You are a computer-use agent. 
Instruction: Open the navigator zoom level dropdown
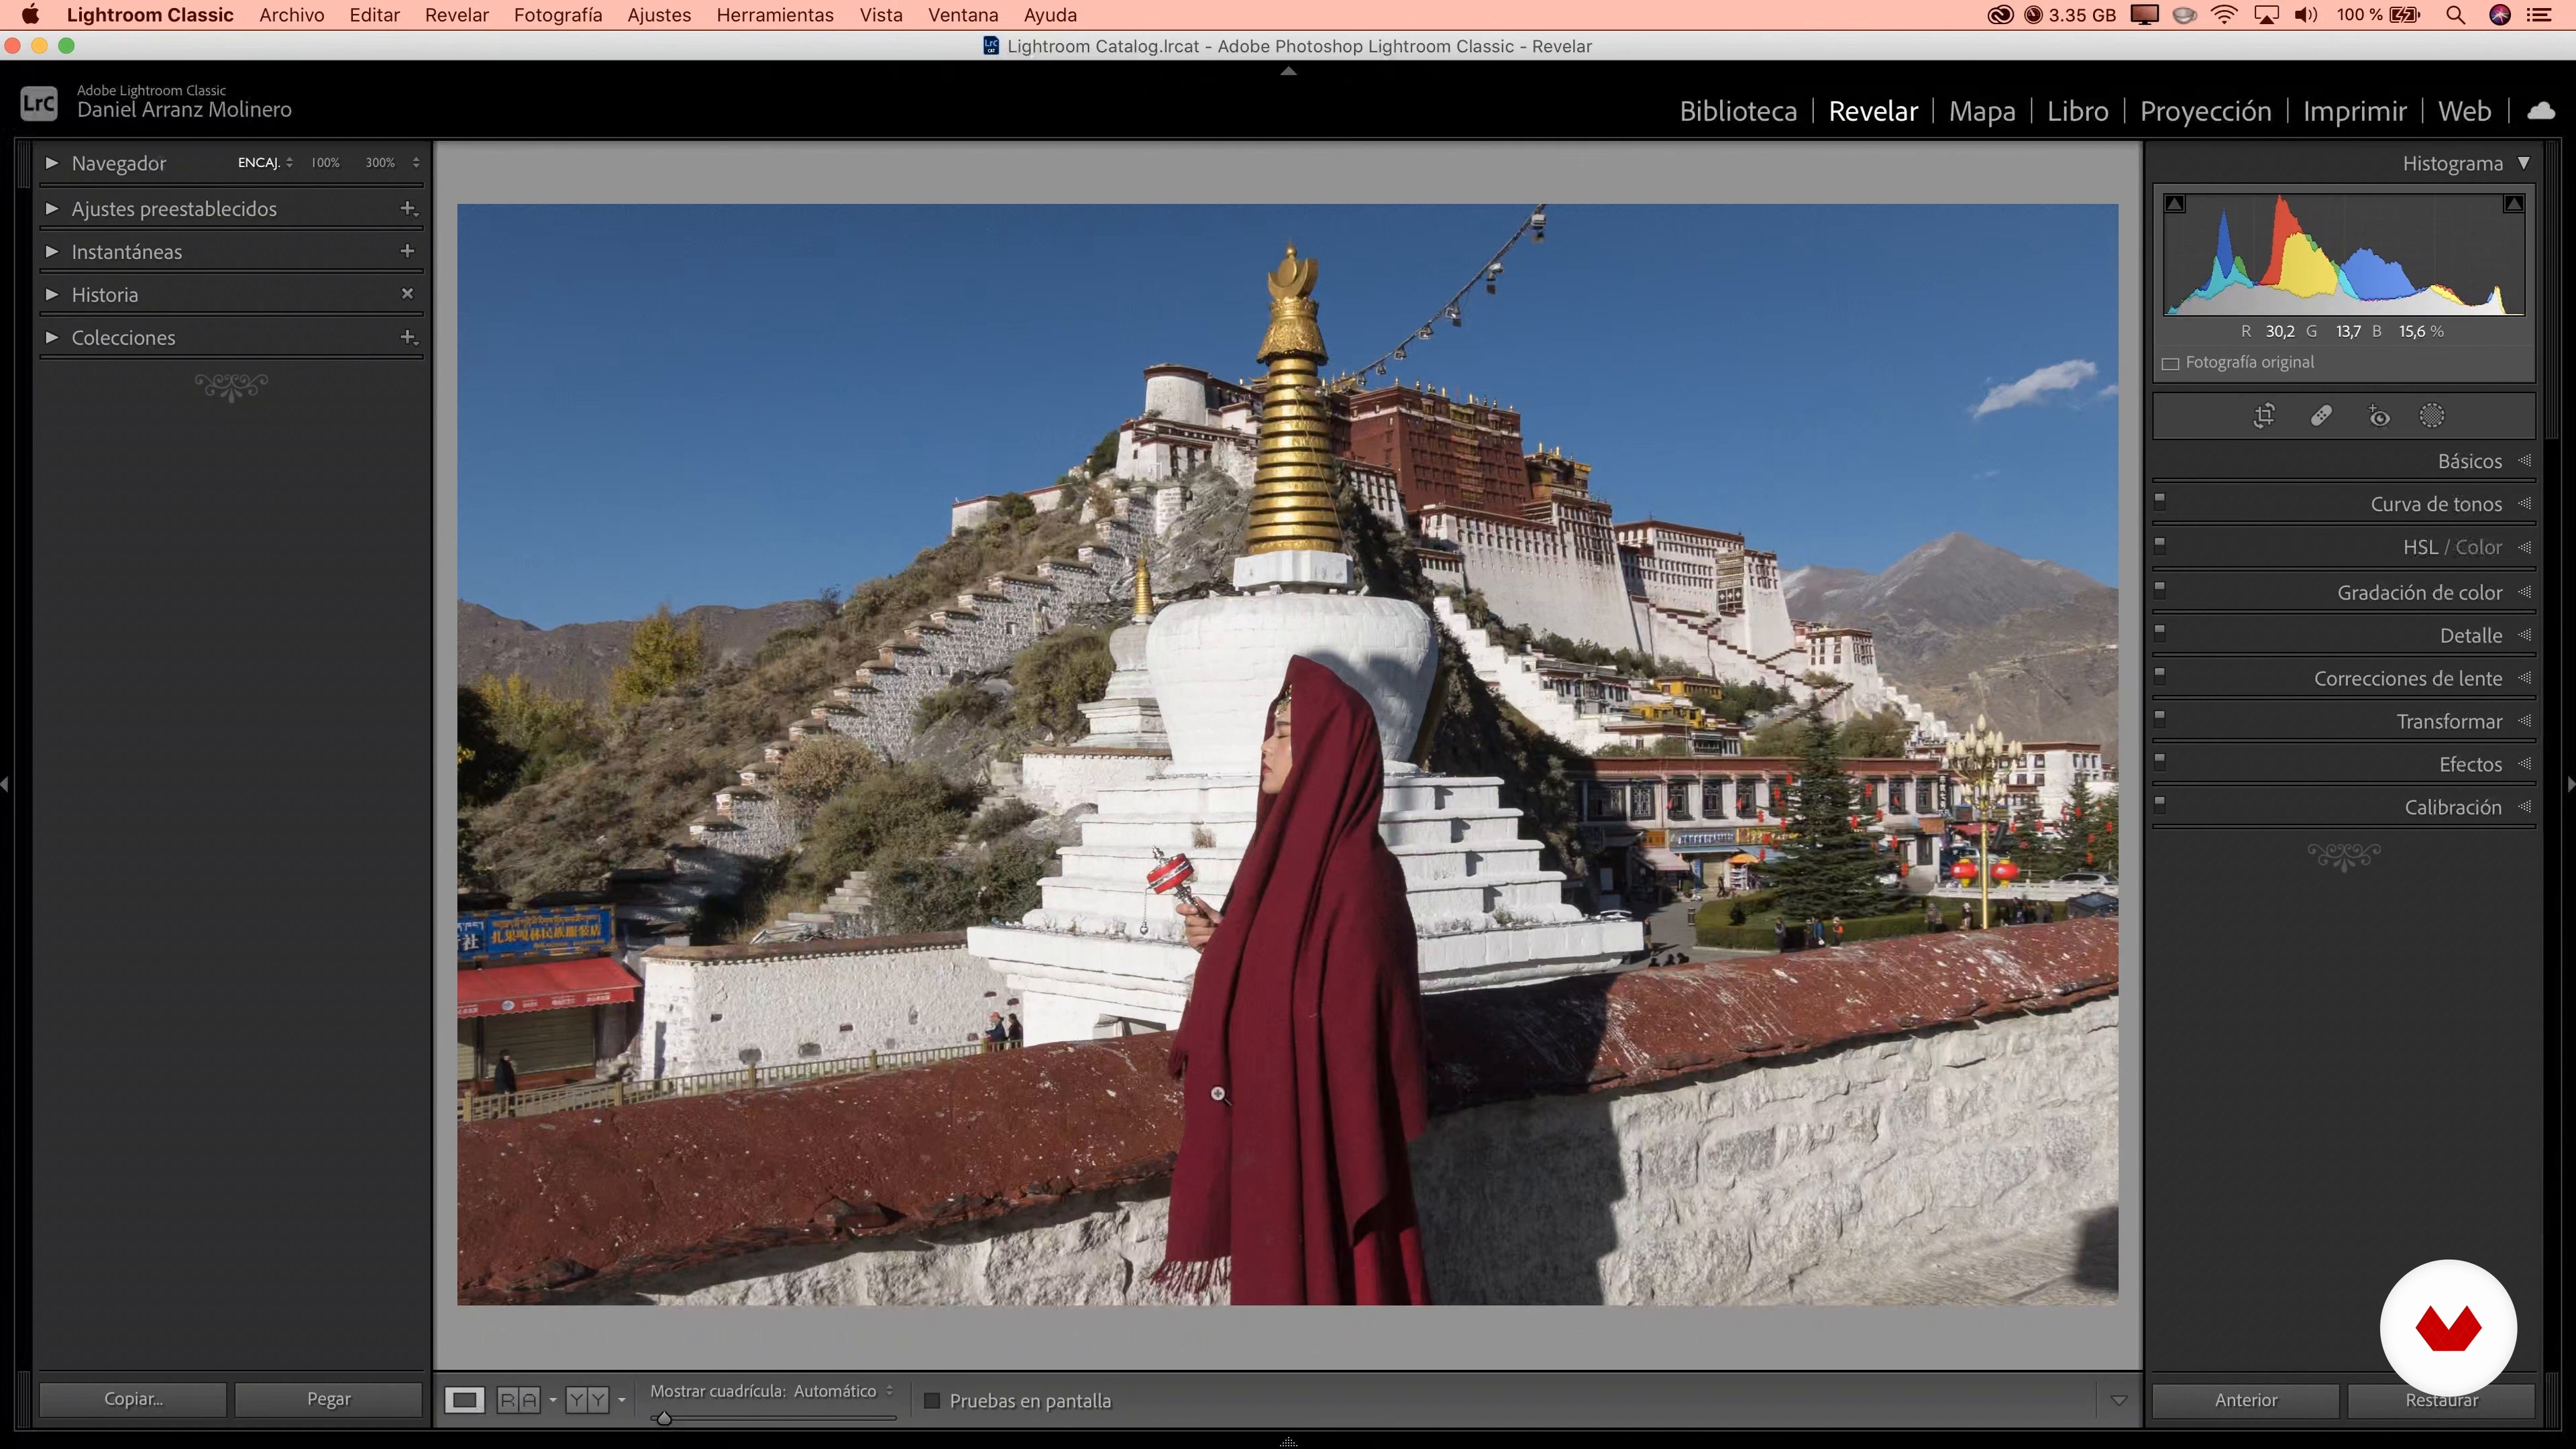click(x=416, y=162)
